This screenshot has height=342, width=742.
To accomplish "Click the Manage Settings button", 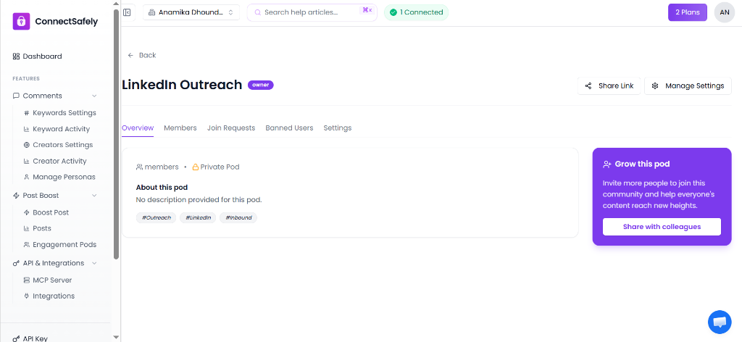I will tap(688, 85).
